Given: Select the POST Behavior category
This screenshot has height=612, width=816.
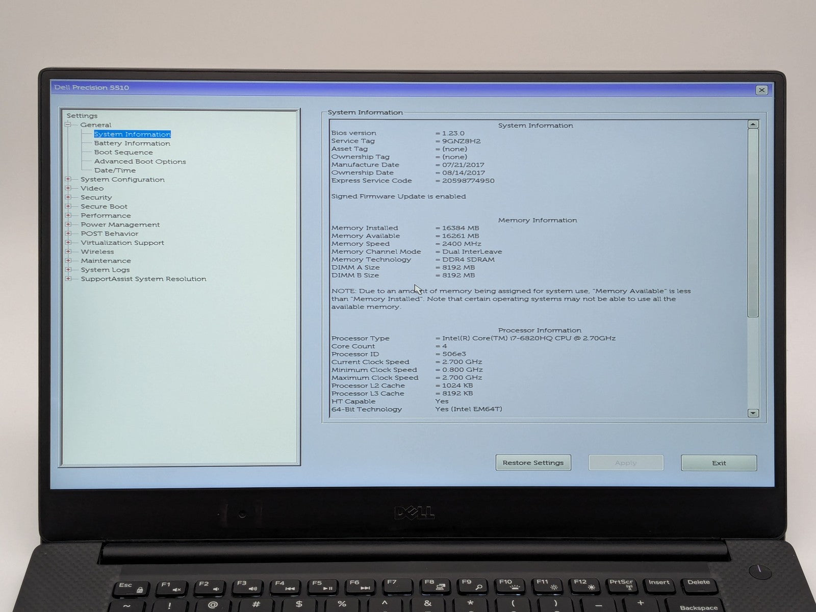Looking at the screenshot, I should [x=110, y=234].
